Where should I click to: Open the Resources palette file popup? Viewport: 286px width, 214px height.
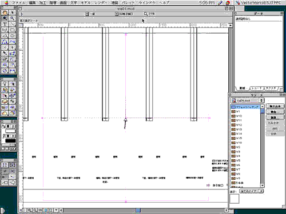click(247, 100)
